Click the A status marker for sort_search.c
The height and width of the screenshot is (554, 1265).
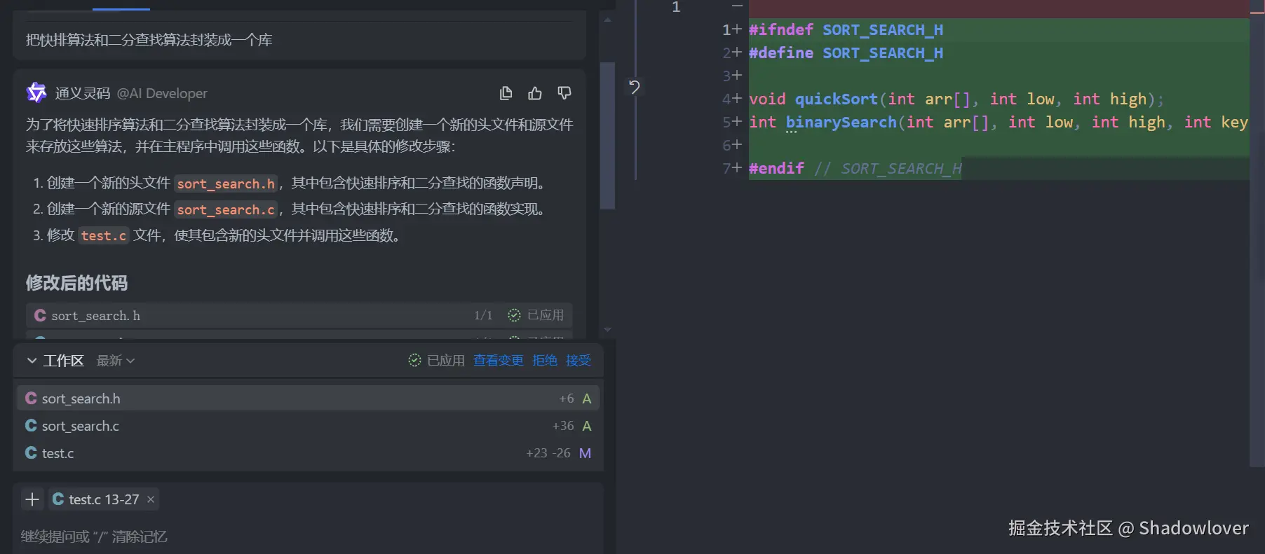tap(587, 426)
